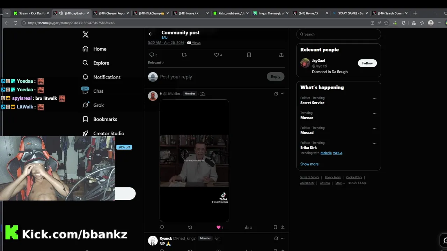447x251 pixels.
Task: Switch to the Stream - Kick Dashboard tab
Action: (x=31, y=13)
